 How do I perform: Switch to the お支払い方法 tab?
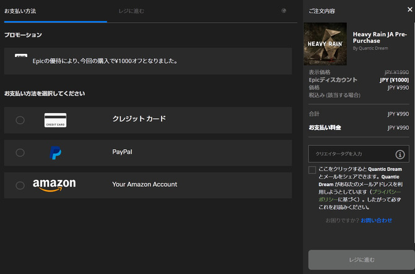20,11
